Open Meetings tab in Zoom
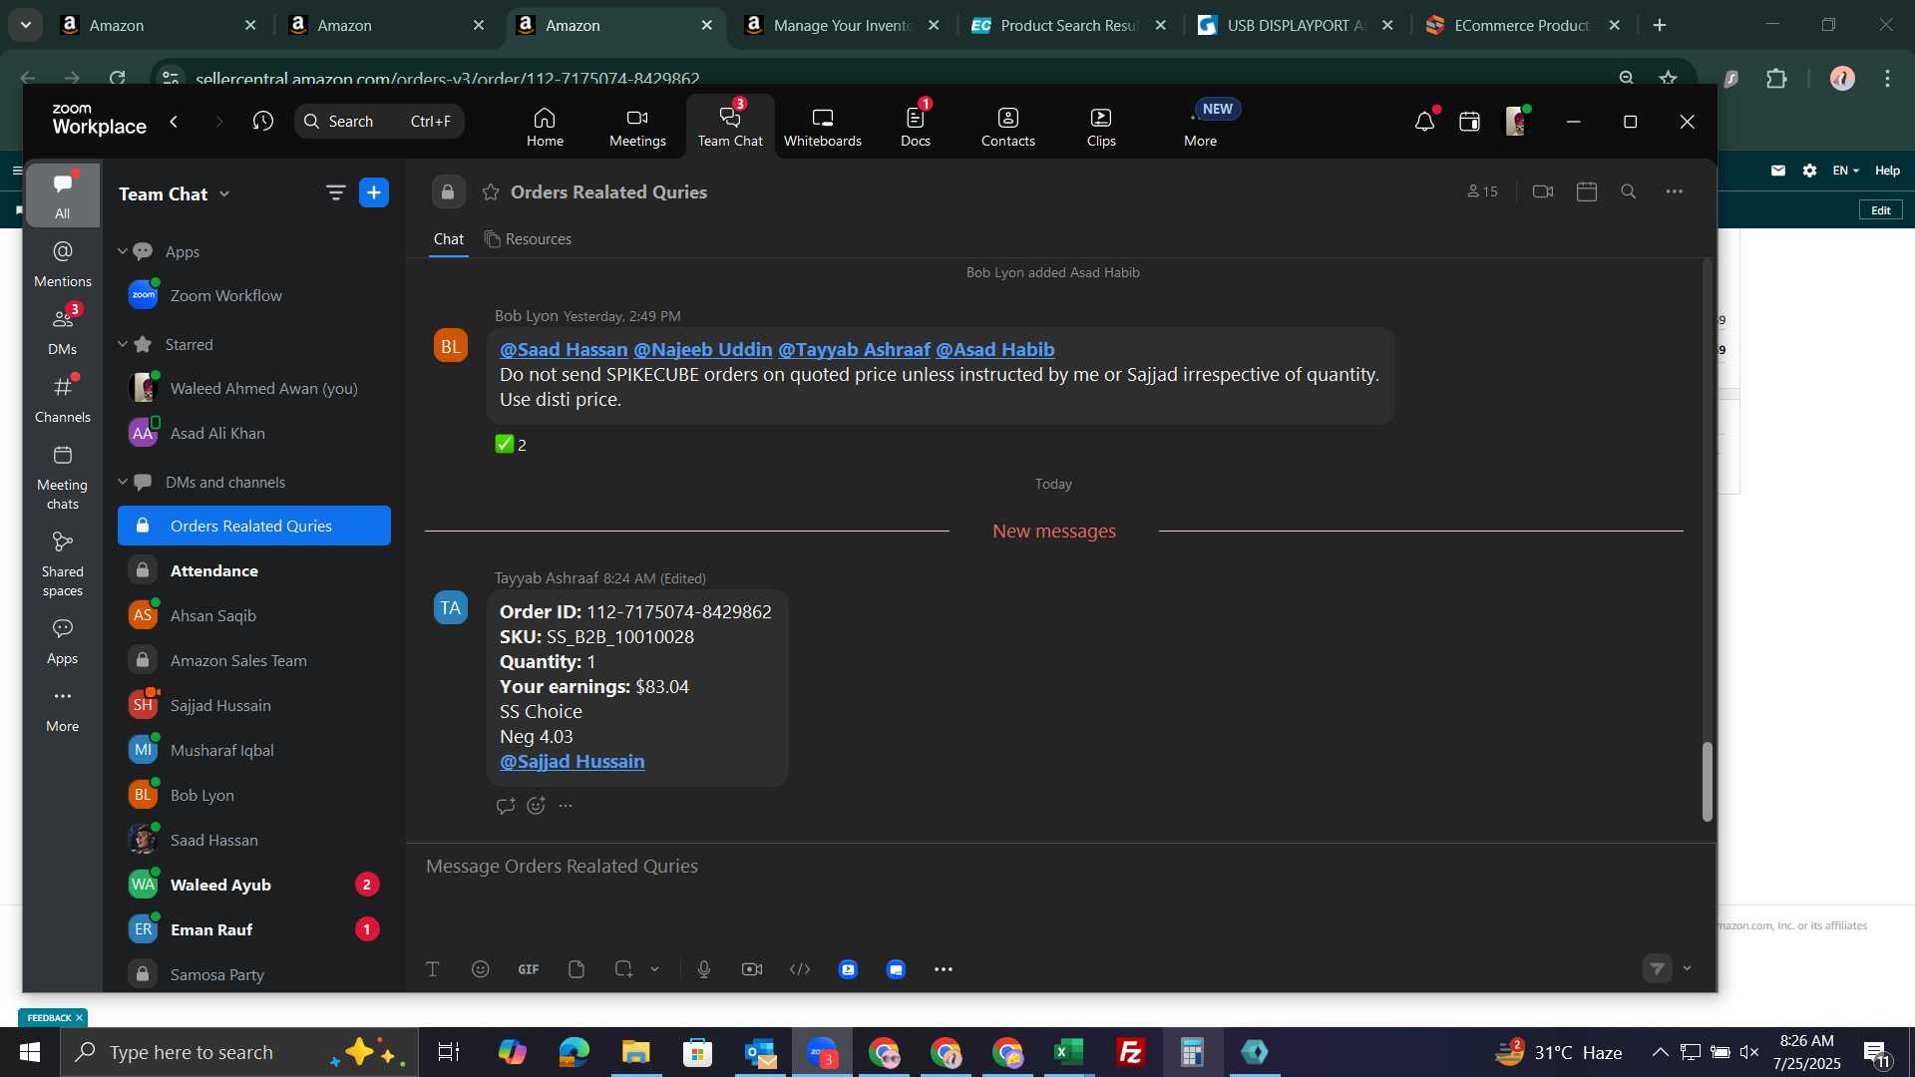This screenshot has height=1077, width=1915. tap(637, 128)
